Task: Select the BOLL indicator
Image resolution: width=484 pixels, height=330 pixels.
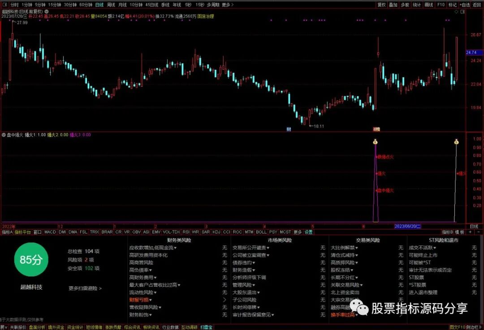Action: pos(261,232)
